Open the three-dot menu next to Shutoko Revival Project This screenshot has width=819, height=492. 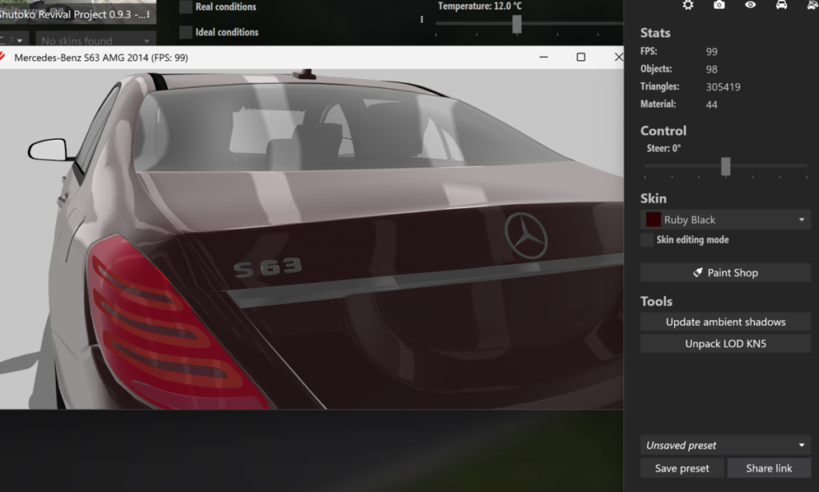148,14
